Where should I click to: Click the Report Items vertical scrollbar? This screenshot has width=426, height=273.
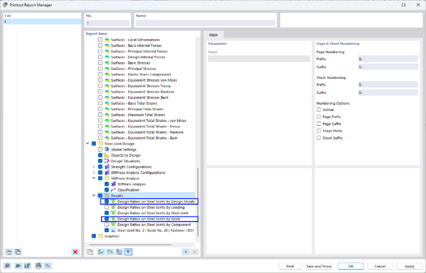198,202
